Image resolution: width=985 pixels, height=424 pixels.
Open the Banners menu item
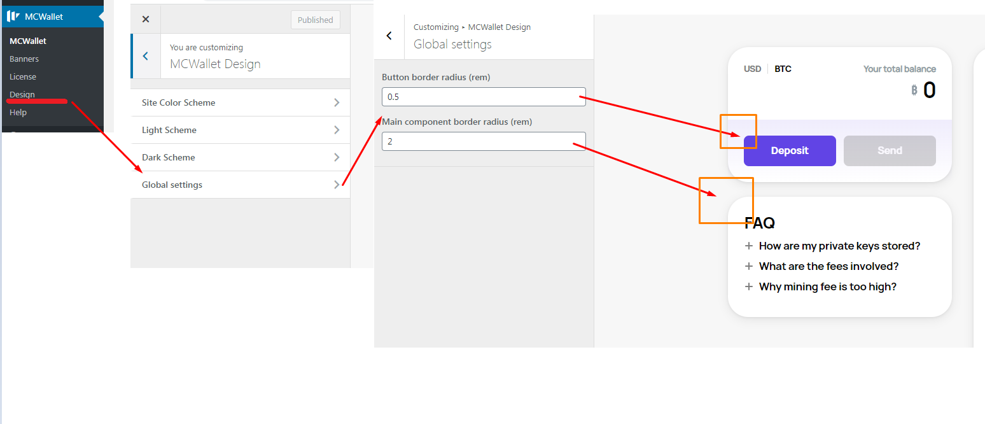point(24,59)
